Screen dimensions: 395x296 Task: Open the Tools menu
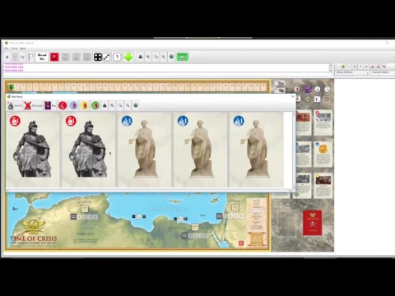click(x=14, y=49)
